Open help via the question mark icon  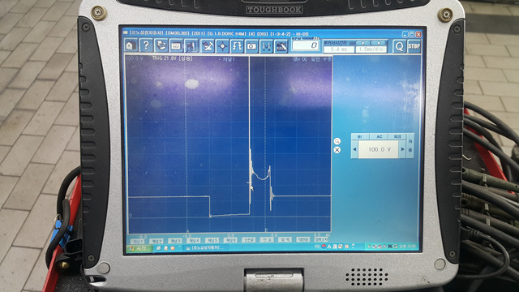click(x=146, y=45)
